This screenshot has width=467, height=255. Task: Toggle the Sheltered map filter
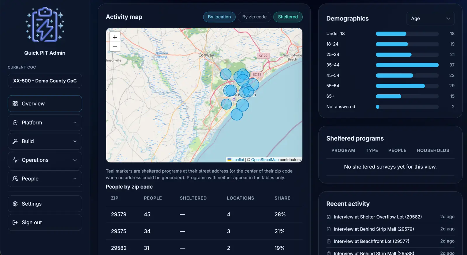(x=288, y=17)
